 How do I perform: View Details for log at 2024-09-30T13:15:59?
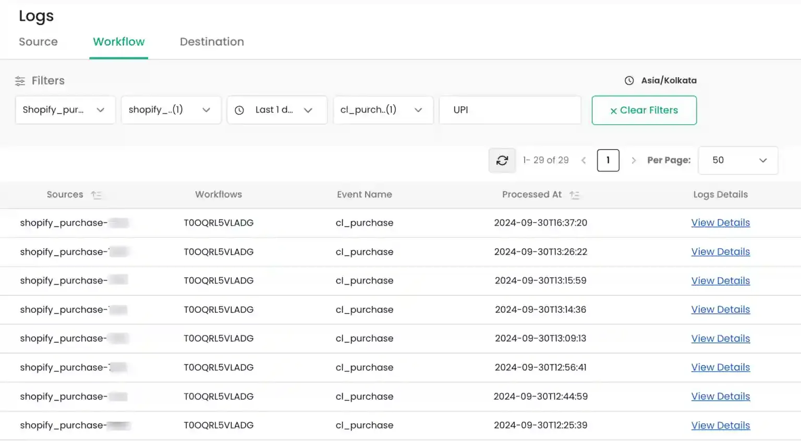[720, 281]
